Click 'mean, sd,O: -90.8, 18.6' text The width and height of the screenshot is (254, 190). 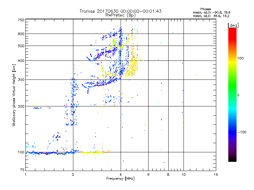[212, 13]
